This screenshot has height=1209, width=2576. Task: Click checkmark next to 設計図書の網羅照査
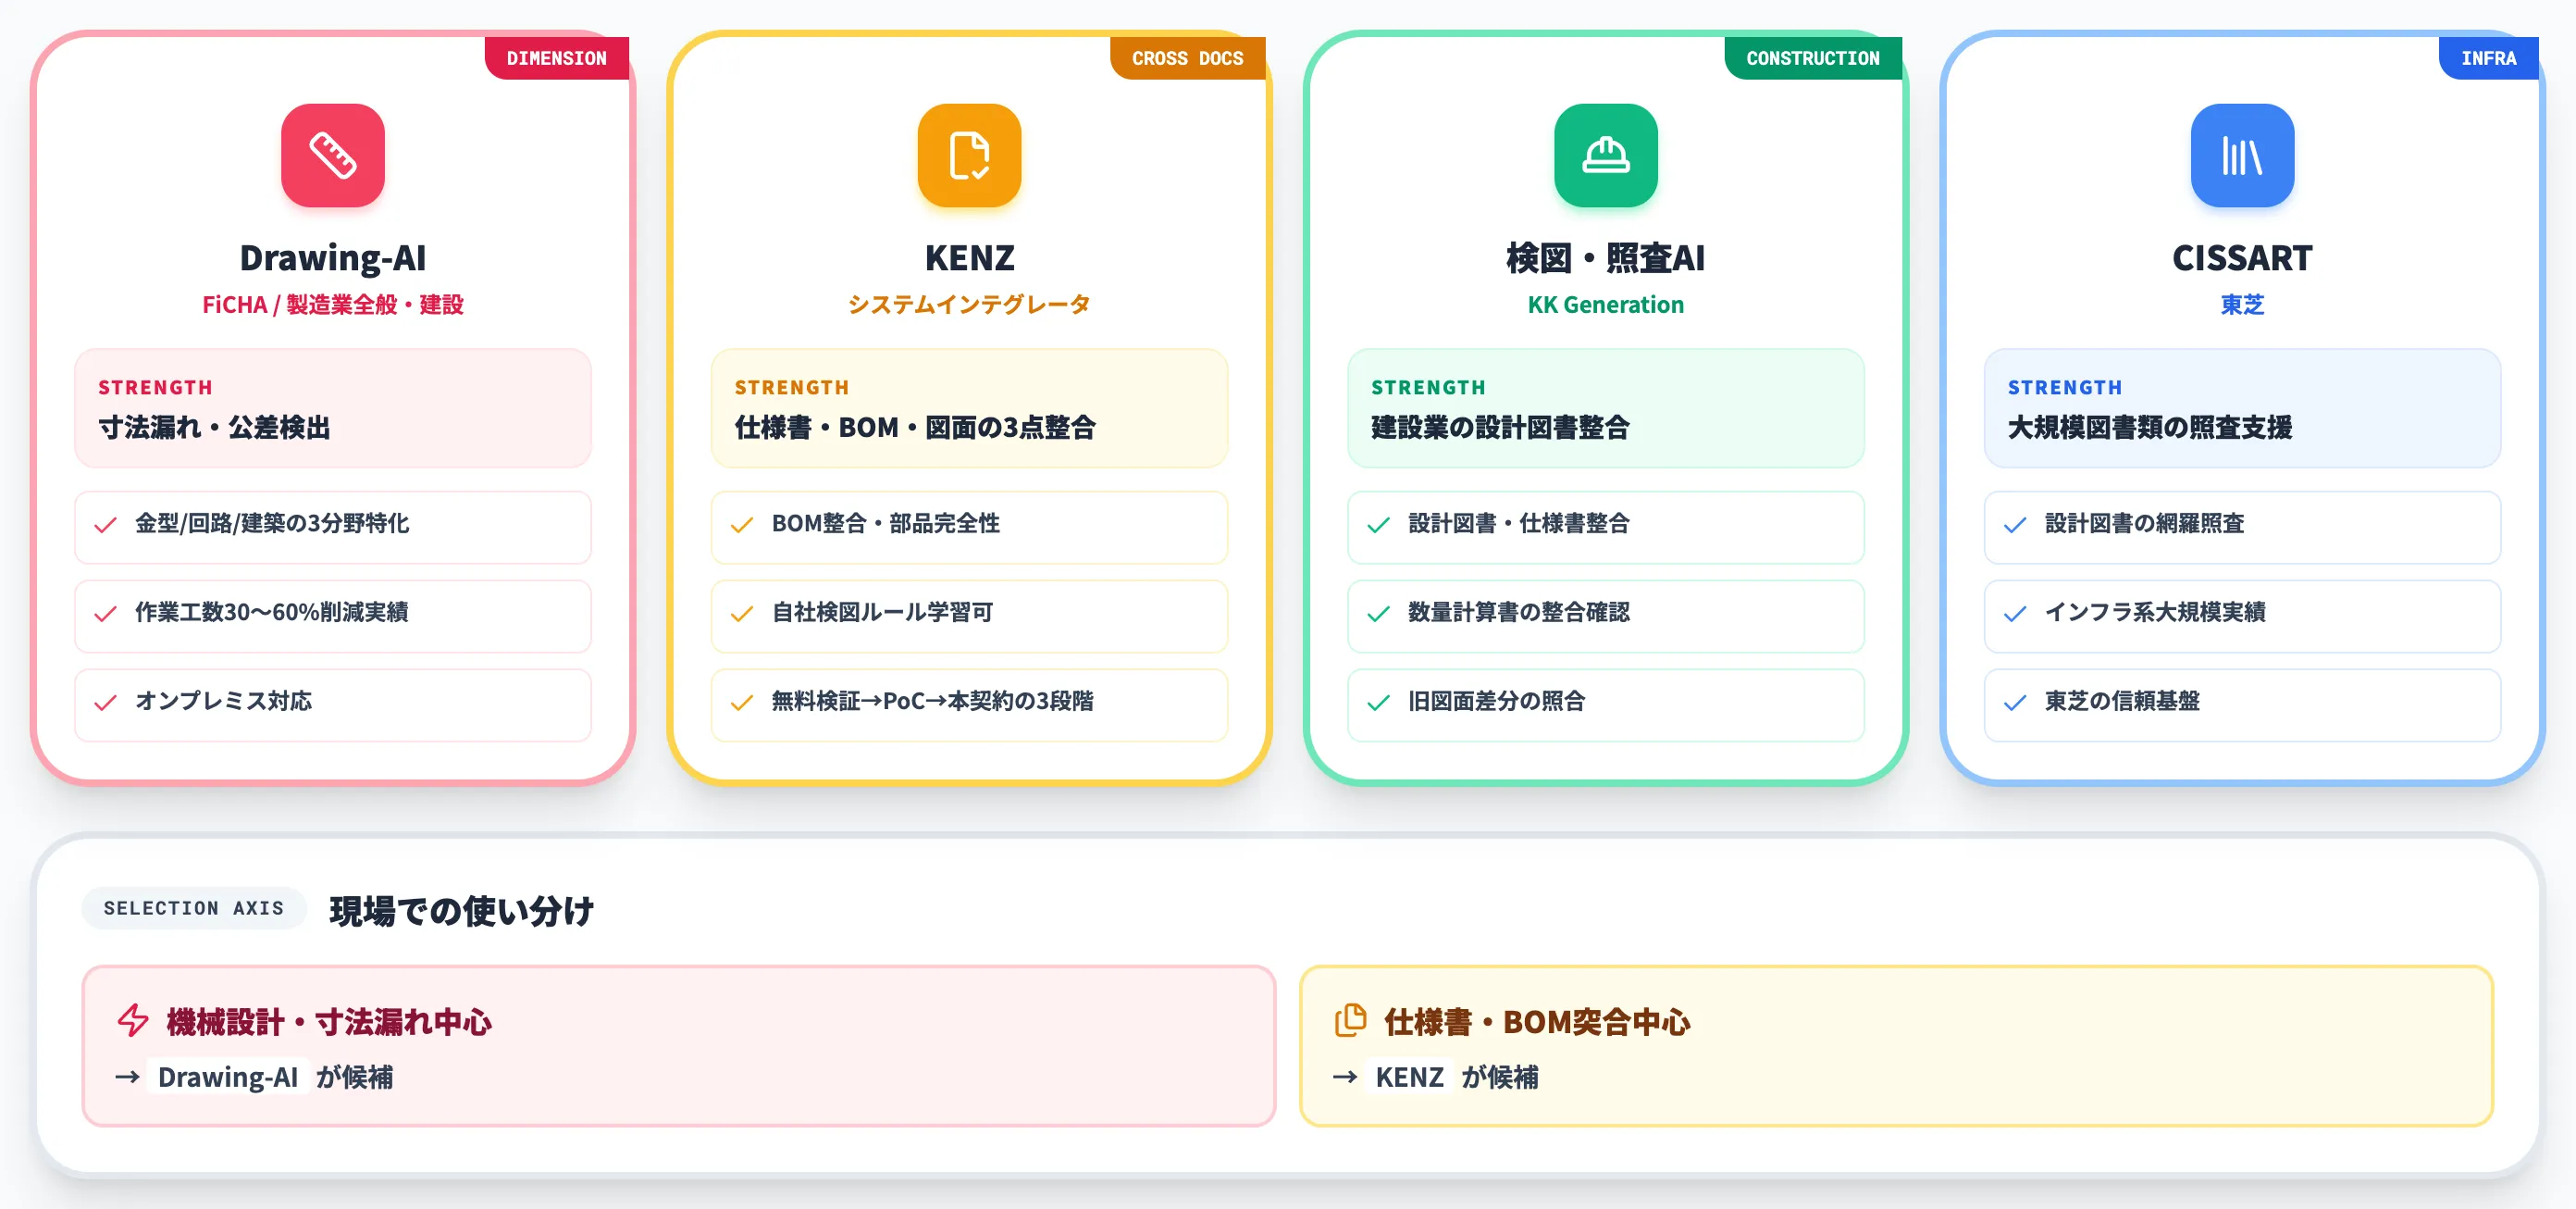2015,525
